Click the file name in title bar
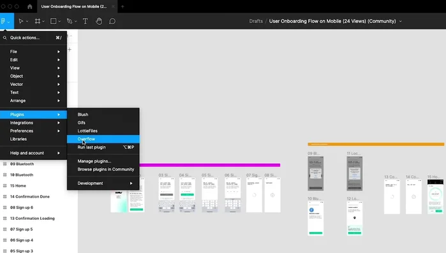The height and width of the screenshot is (253, 446). pos(332,21)
